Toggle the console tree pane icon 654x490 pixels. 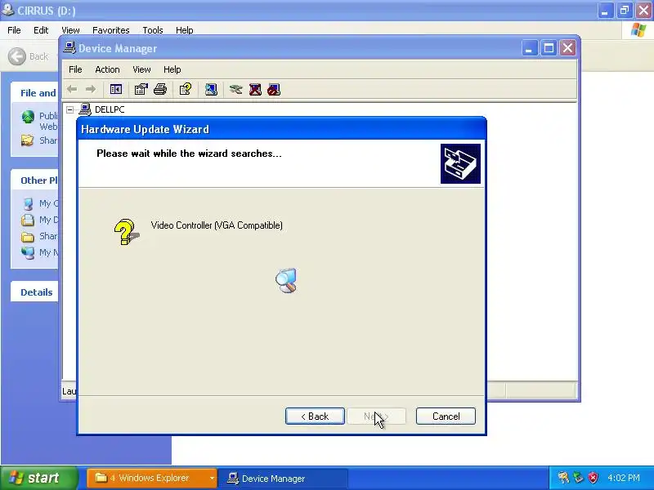pyautogui.click(x=115, y=89)
